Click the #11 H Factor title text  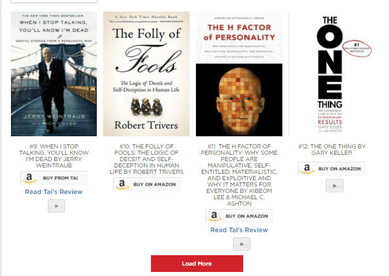coord(239,175)
